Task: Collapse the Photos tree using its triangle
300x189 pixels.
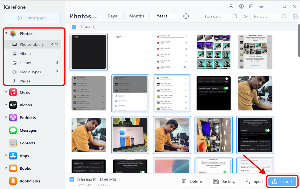Action: (x=6, y=34)
